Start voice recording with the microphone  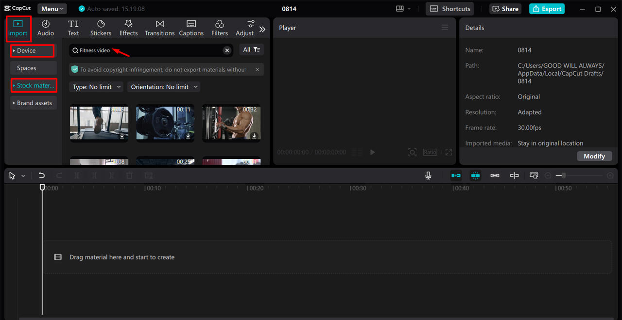[428, 176]
